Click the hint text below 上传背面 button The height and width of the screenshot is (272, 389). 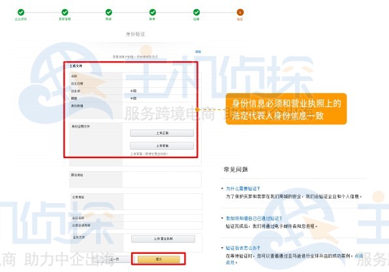click(x=149, y=154)
